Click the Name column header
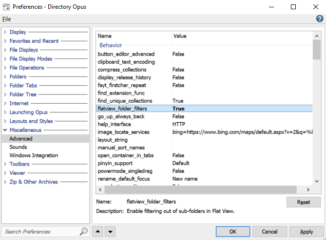Screen dimensions: 326x240 (x=134, y=36)
